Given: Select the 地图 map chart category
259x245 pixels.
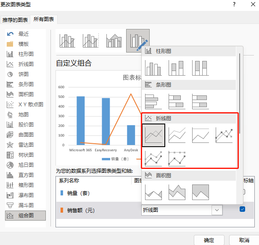Looking at the screenshot, I should pyautogui.click(x=25, y=115).
